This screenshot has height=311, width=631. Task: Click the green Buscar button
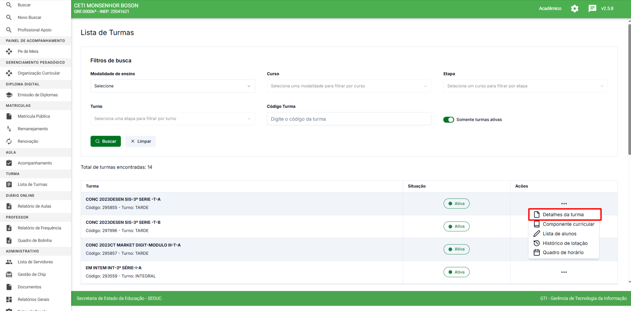tap(105, 141)
